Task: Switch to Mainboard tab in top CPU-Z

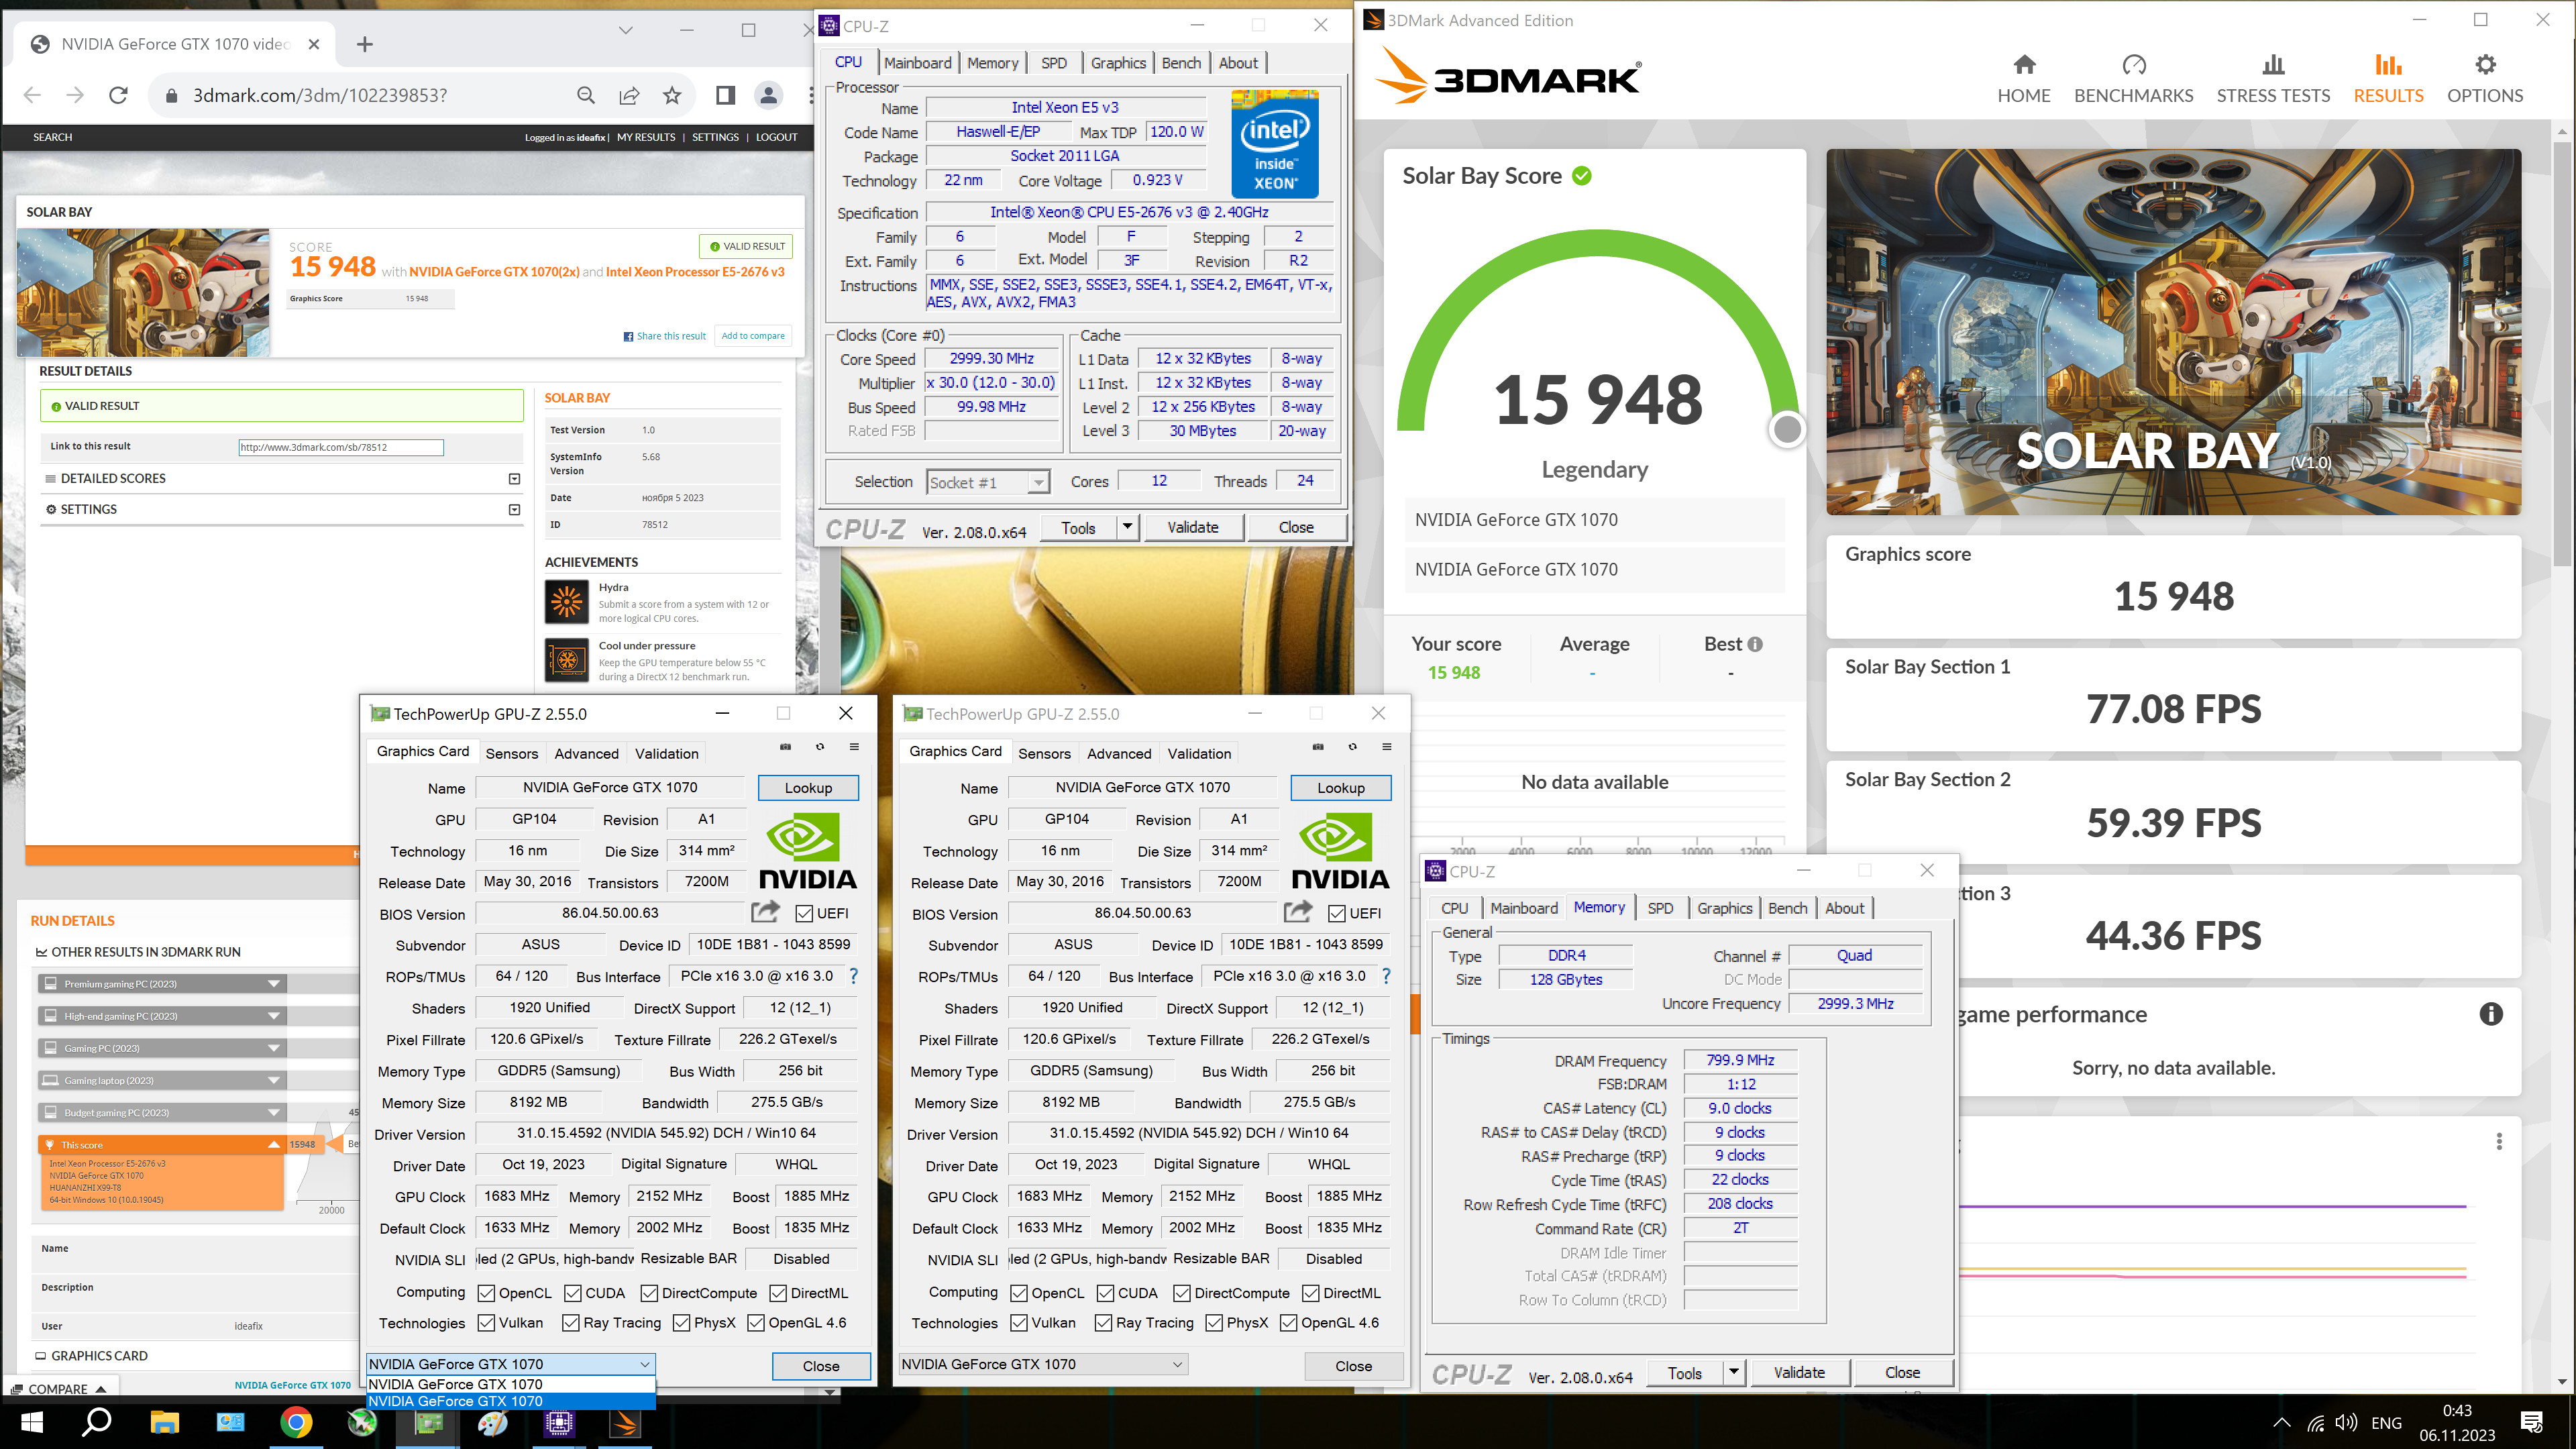Action: point(918,63)
